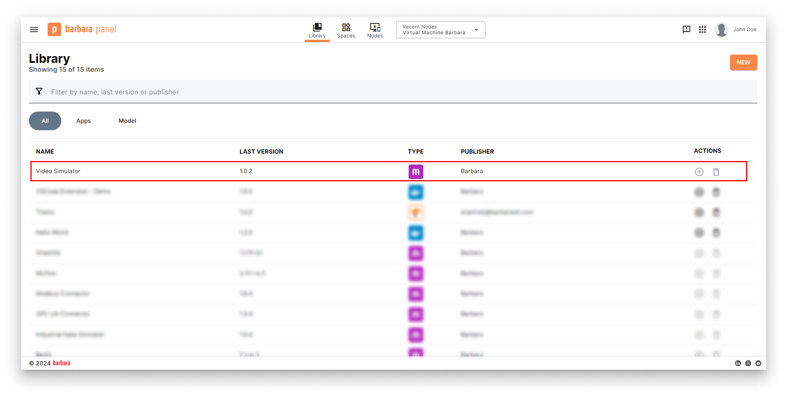This screenshot has width=787, height=395.
Task: Click the Barbara panel logo
Action: [82, 29]
